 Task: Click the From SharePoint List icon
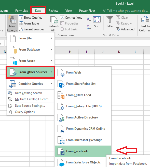(61, 84)
